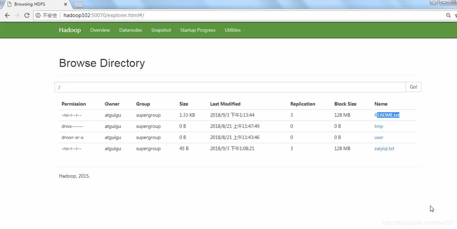Viewport: 457px width, 229px height.
Task: Click the user profile icon in title bar
Action: [434, 2]
